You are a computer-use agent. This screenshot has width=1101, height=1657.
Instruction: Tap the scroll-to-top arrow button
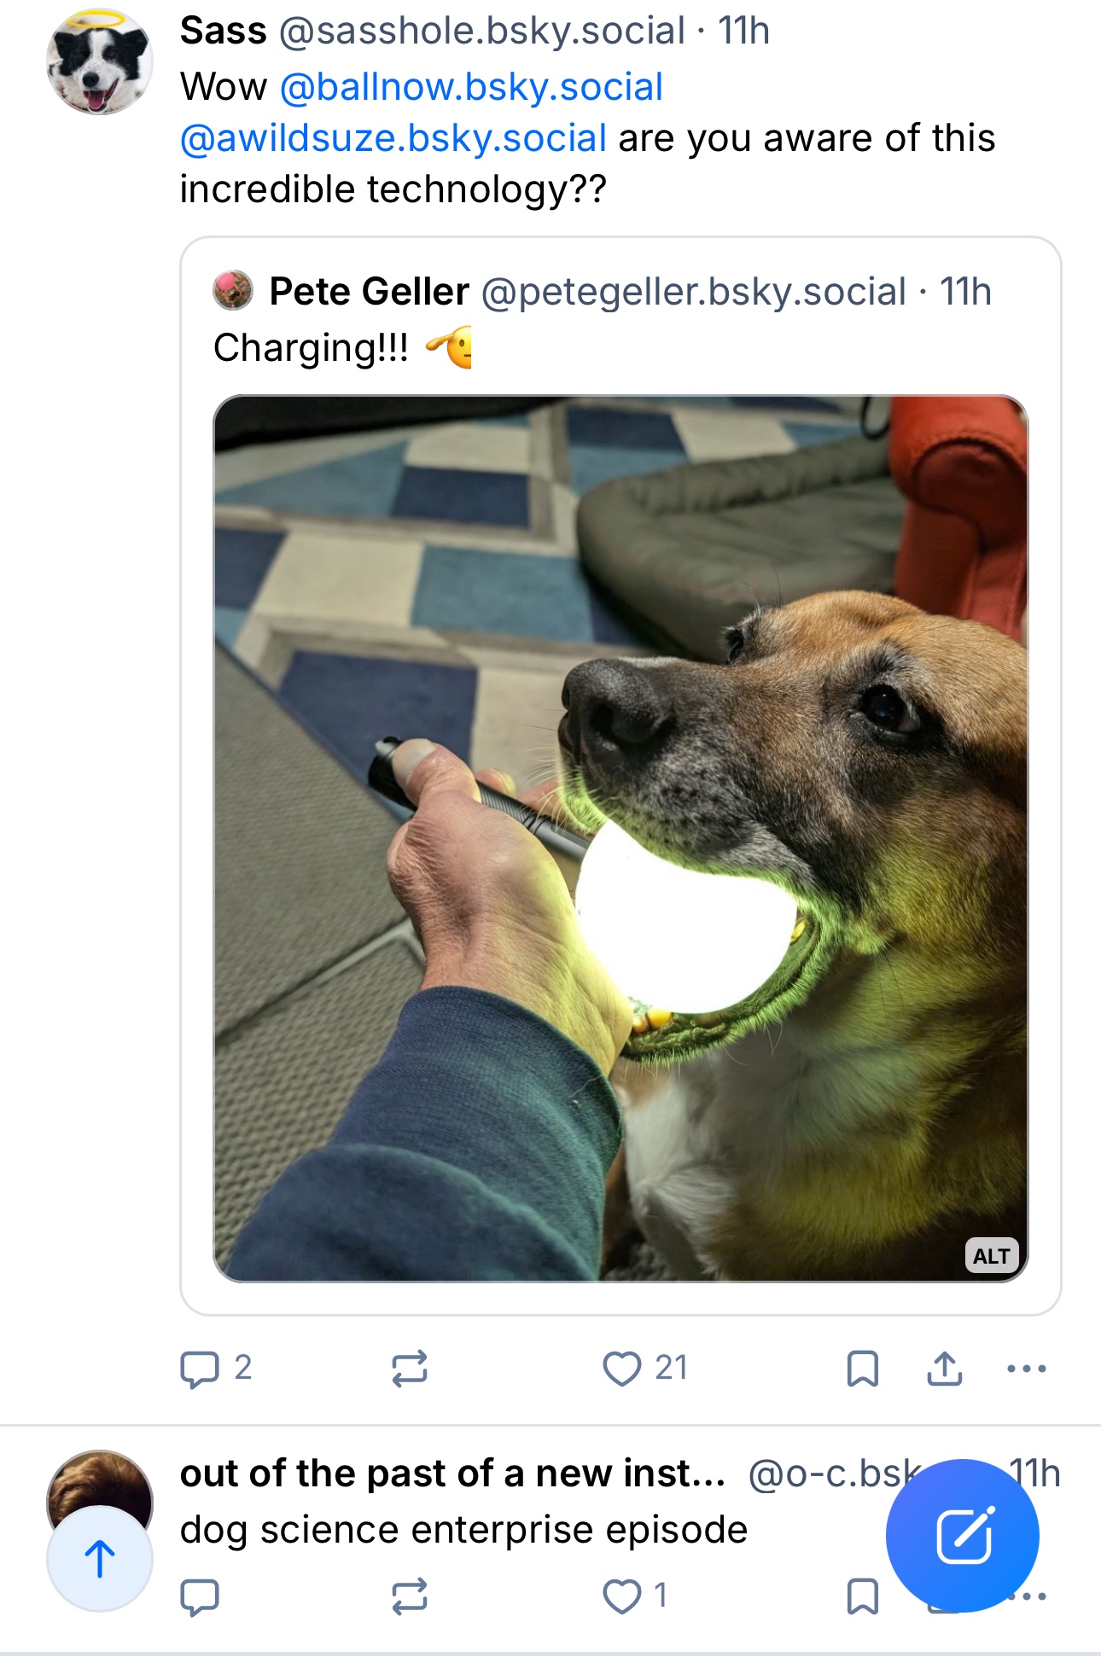coord(100,1559)
